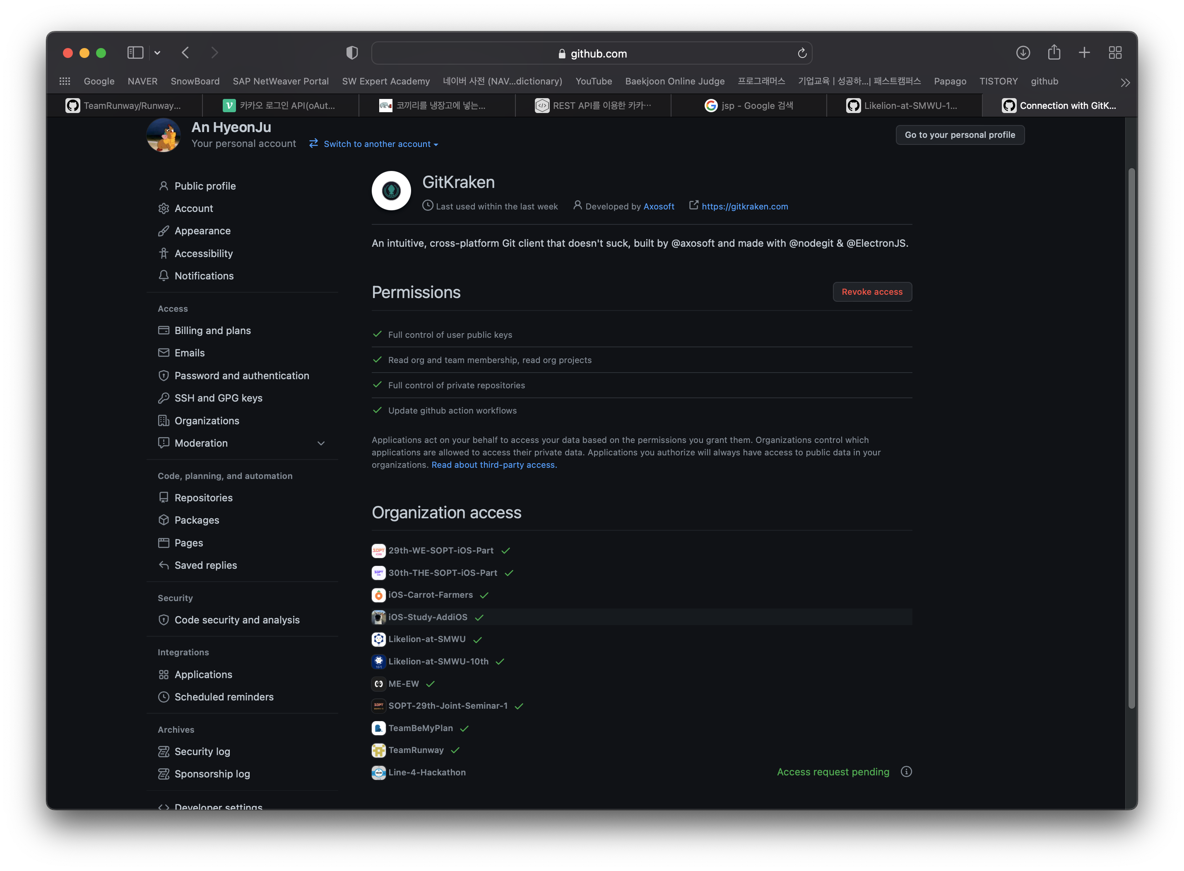Click info icon beside Access request pending
Image resolution: width=1184 pixels, height=871 pixels.
click(x=906, y=772)
